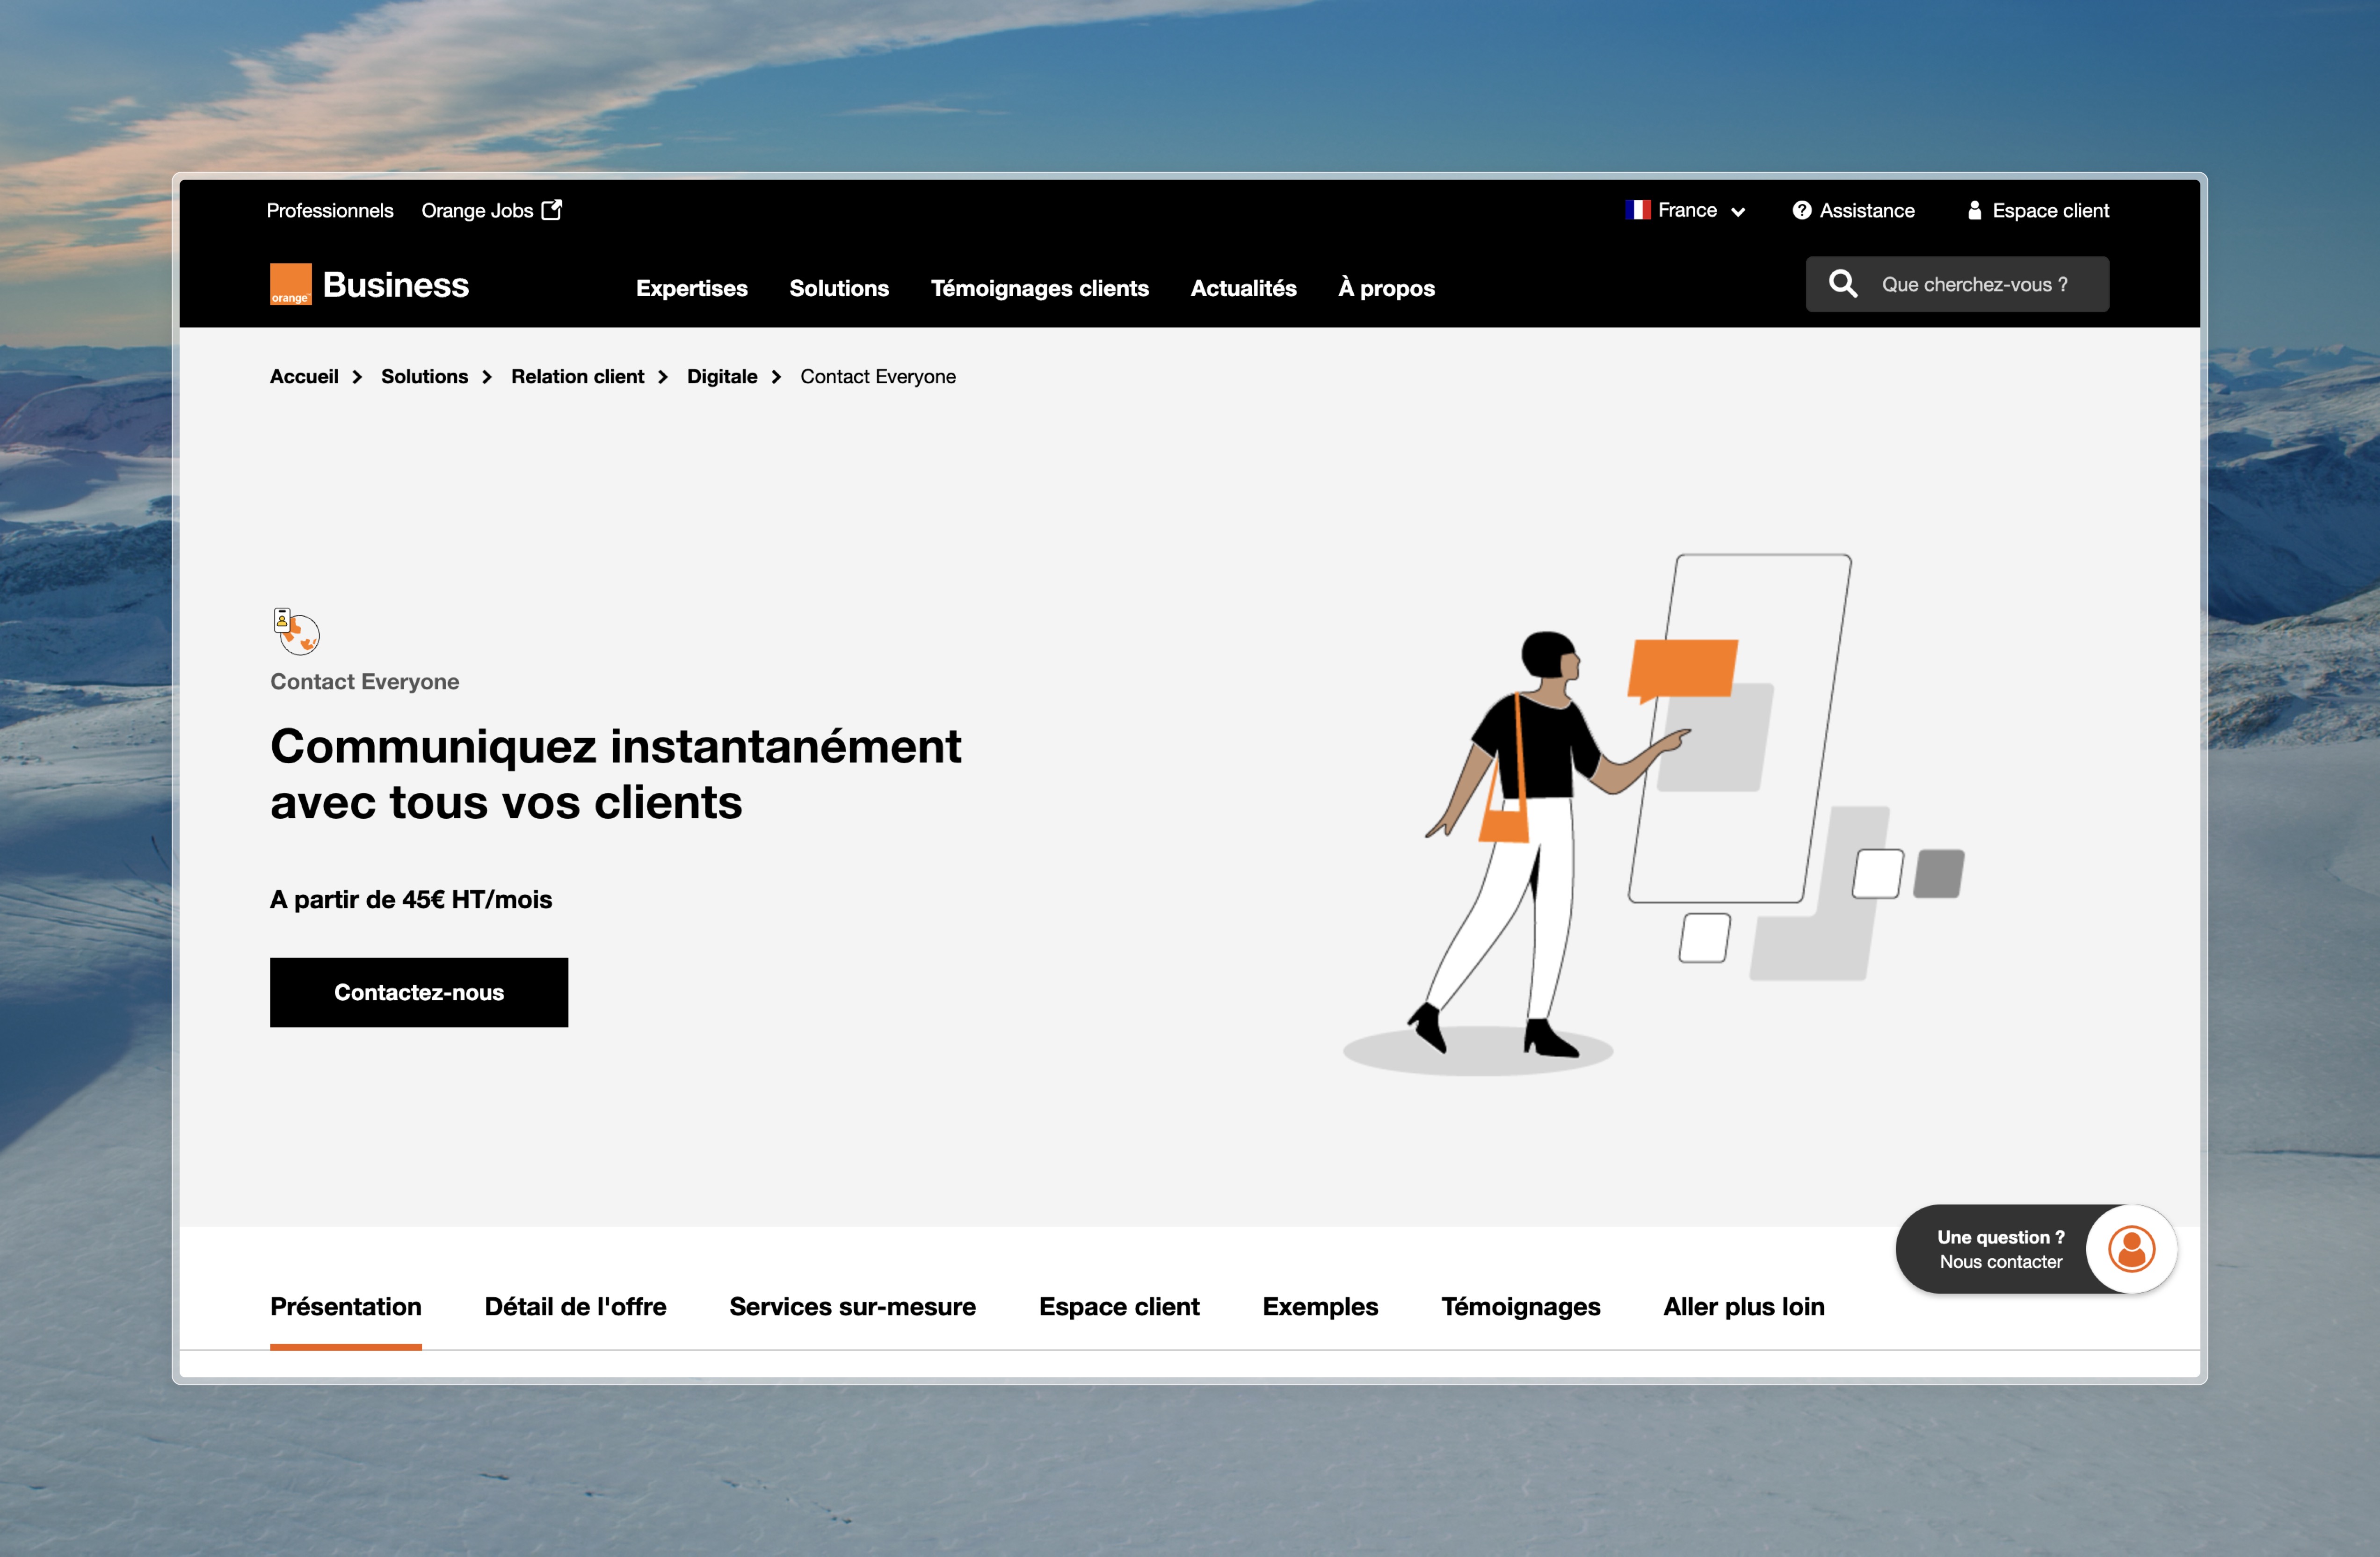The height and width of the screenshot is (1557, 2380).
Task: Click the magnifying glass search icon
Action: (1842, 284)
